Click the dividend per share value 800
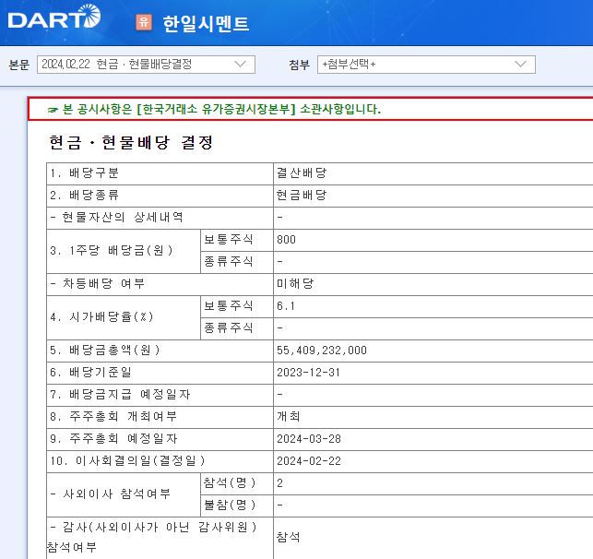Image resolution: width=593 pixels, height=559 pixels. pyautogui.click(x=286, y=240)
